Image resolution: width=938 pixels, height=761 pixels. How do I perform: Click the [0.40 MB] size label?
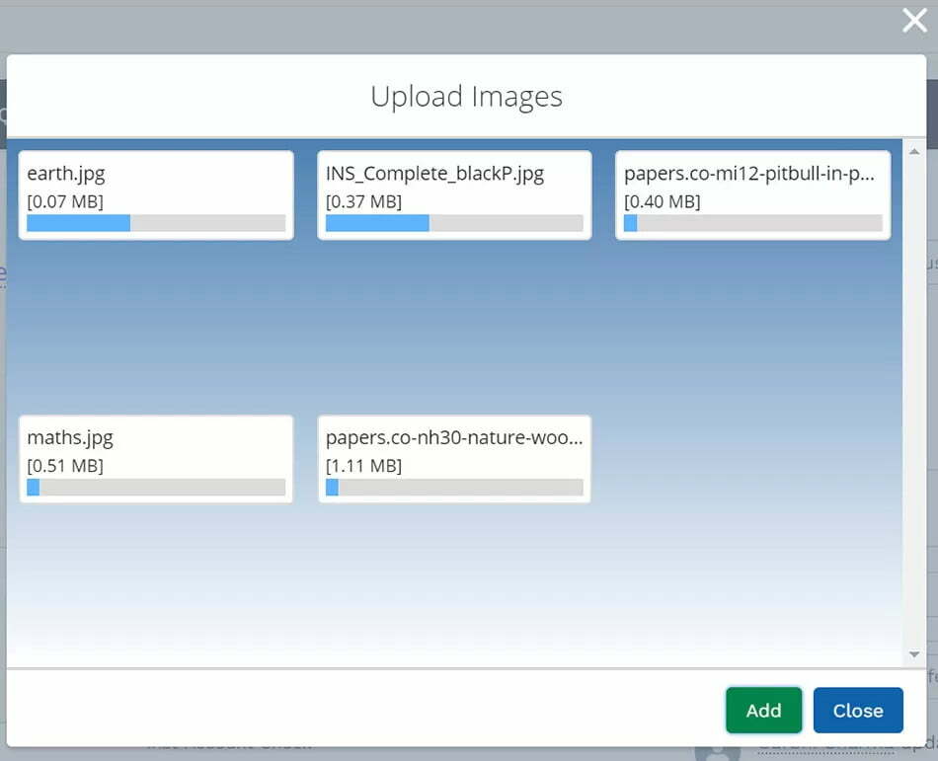[x=663, y=201]
